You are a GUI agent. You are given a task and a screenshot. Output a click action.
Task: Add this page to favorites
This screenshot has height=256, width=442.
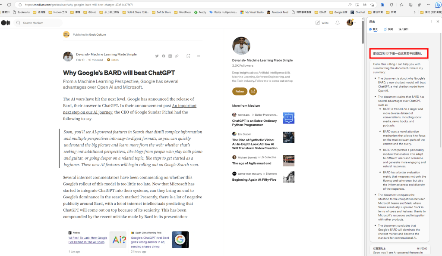372,4
